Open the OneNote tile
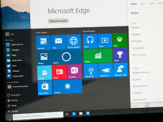Viewport: 163px width, 122px height. [x=74, y=72]
